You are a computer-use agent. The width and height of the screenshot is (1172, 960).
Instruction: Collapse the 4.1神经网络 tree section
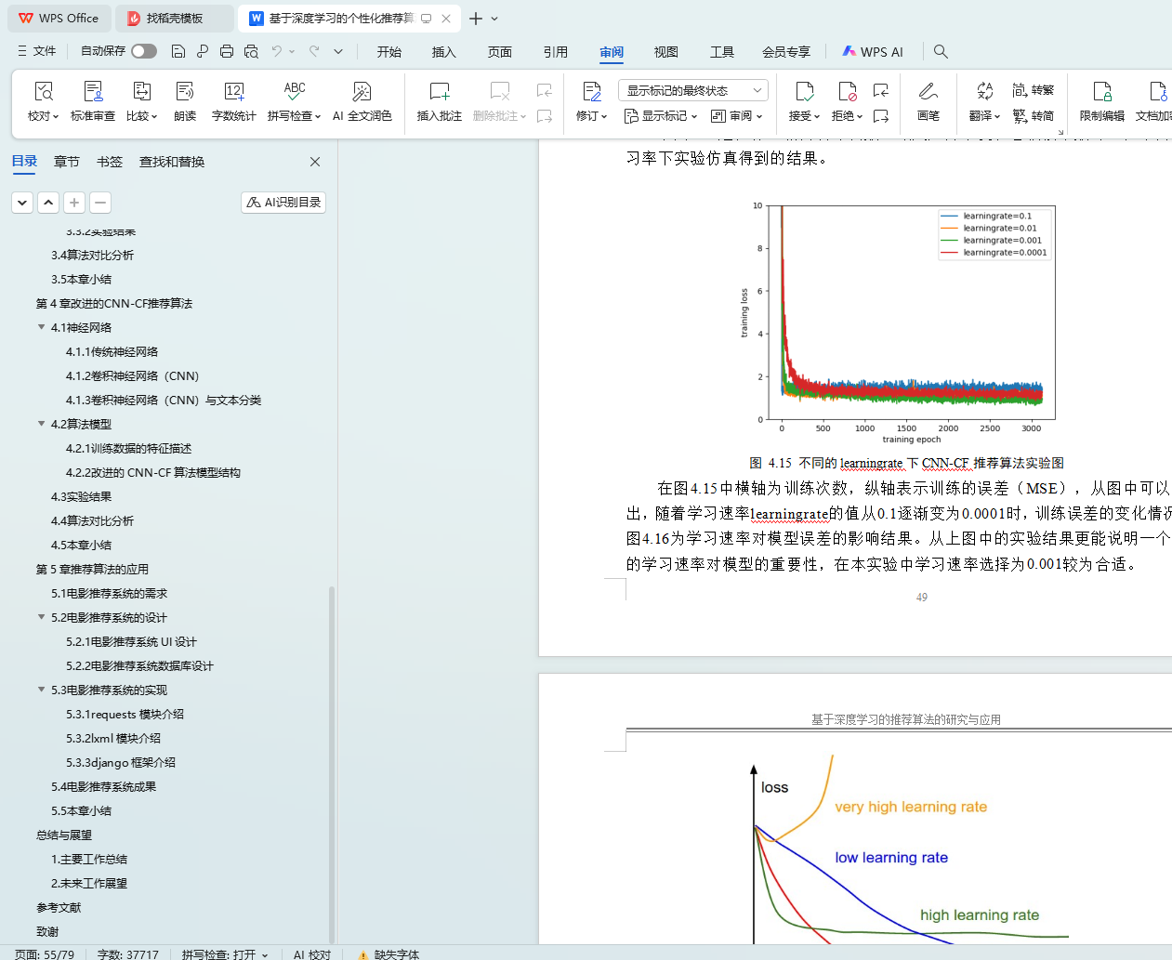pos(41,327)
